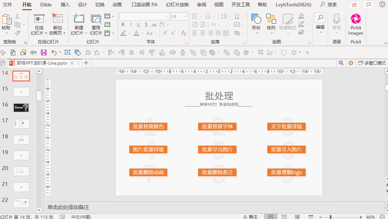This screenshot has height=219, width=388.
Task: Open the 形状 shapes gallery
Action: click(x=256, y=24)
